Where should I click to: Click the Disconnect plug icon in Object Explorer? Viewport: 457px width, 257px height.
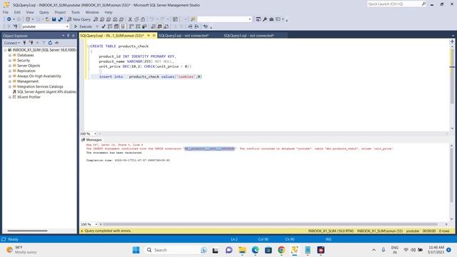click(x=31, y=43)
